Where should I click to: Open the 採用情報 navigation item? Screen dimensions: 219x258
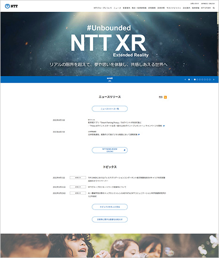196,8
